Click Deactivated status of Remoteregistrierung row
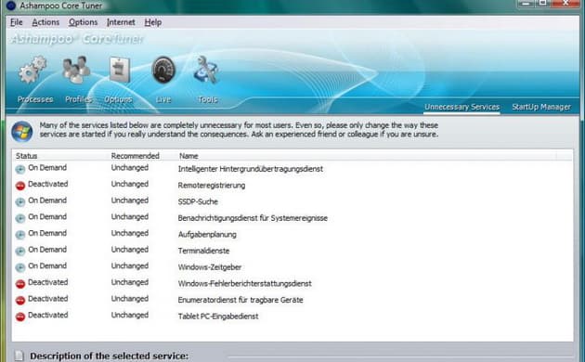This screenshot has height=362, width=585. click(x=47, y=184)
